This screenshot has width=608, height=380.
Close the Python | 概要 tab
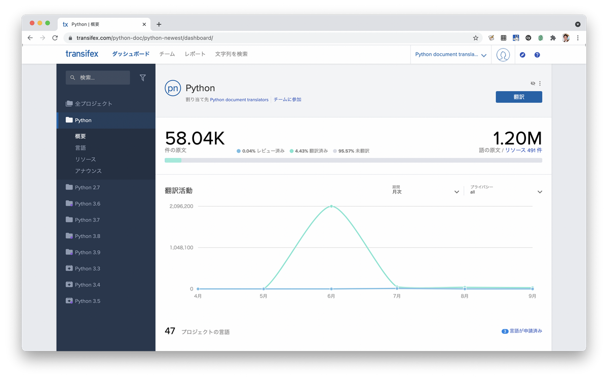[x=144, y=24]
